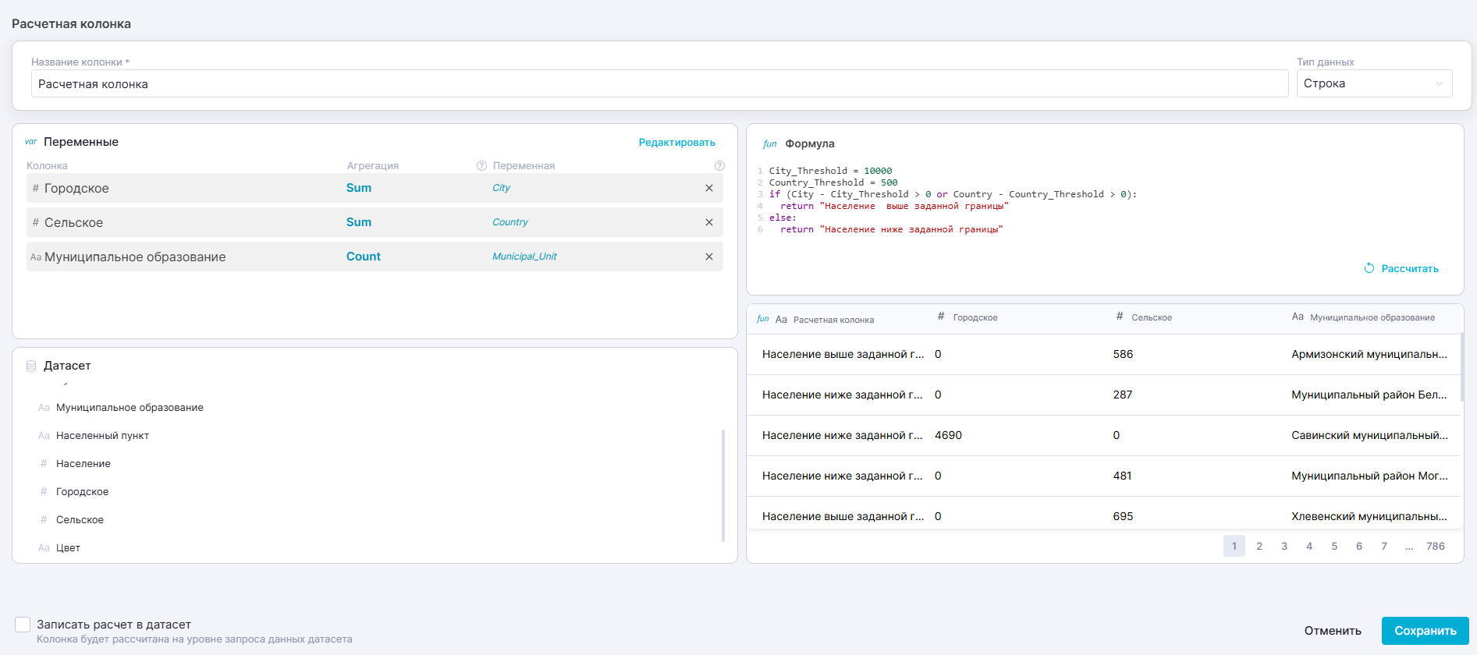1477x655 pixels.
Task: Click the fun icon beside Формула
Action: pyautogui.click(x=769, y=144)
